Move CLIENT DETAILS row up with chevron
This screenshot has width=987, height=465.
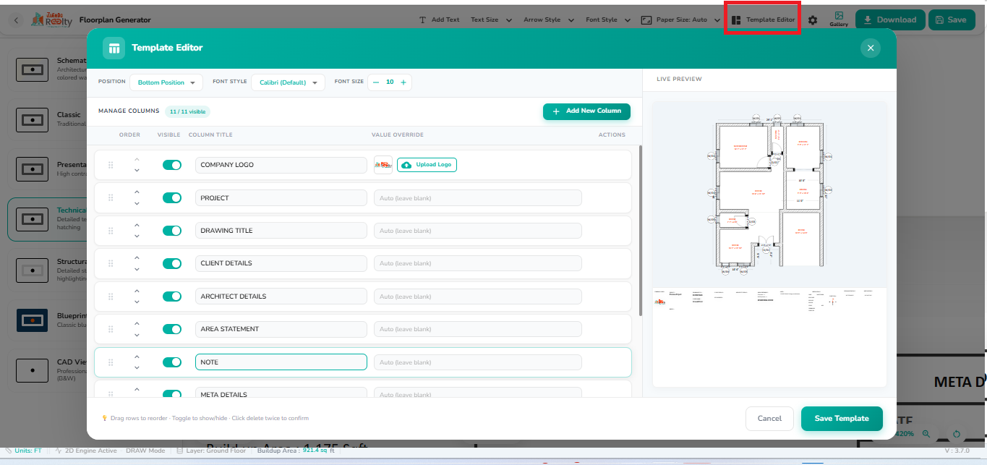pos(137,257)
